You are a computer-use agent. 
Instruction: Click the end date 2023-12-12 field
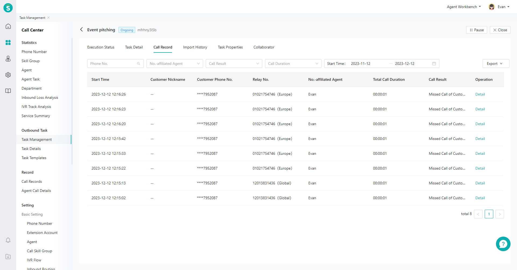[x=405, y=64]
